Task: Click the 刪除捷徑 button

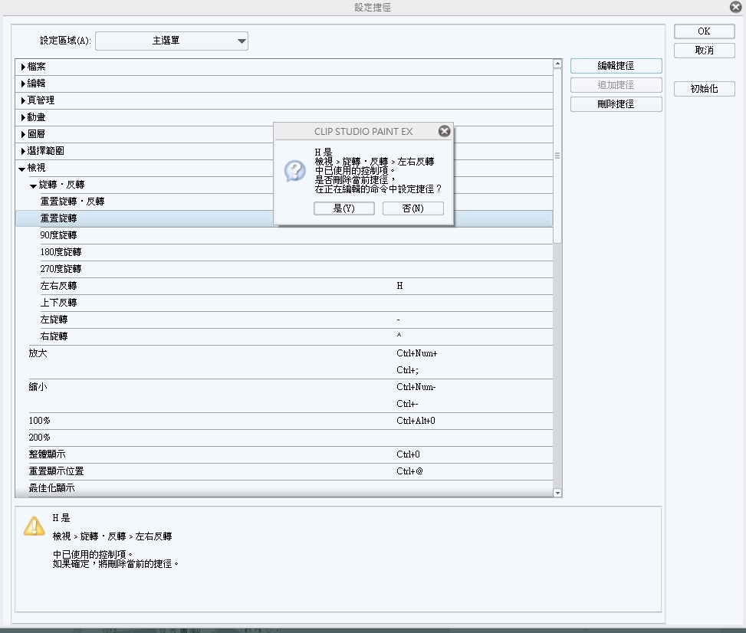Action: 616,104
